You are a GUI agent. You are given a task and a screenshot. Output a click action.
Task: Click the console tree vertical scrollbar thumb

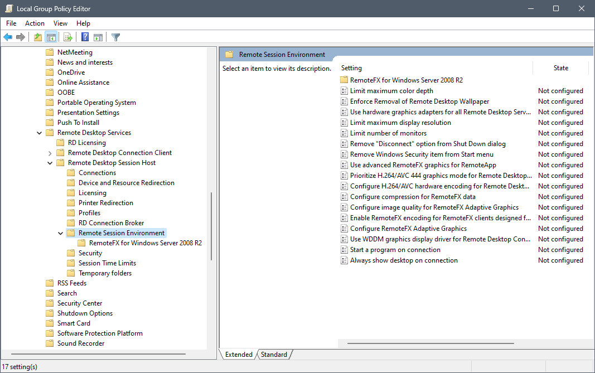[x=211, y=226]
